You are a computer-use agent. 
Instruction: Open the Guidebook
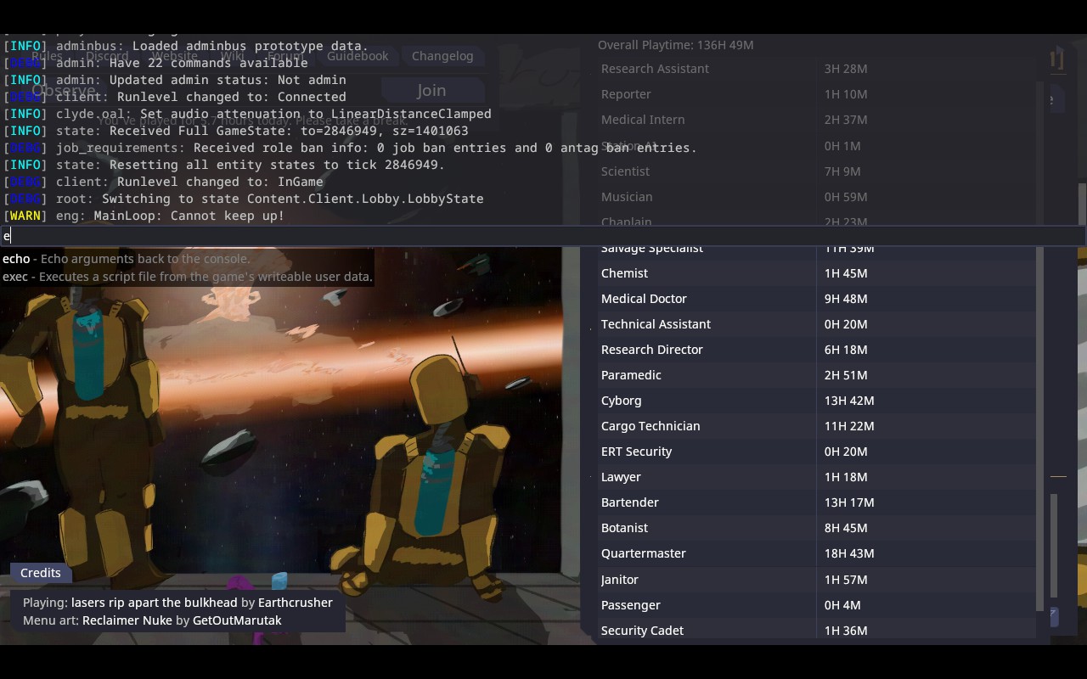click(358, 56)
